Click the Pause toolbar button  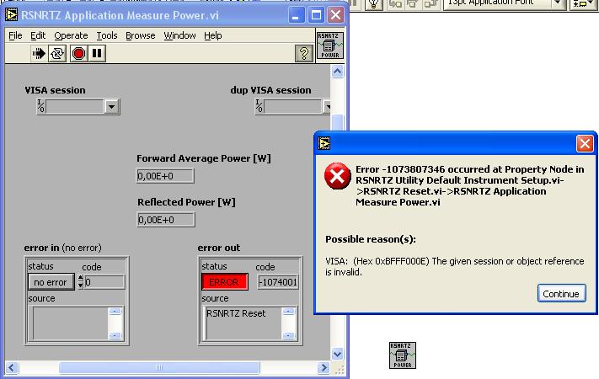click(97, 54)
